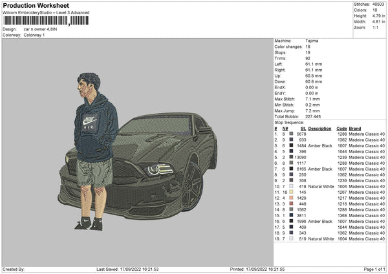Select the reddish-brown swatch in stop 13
Image resolution: width=388 pixels, height=274 pixels.
click(x=291, y=204)
